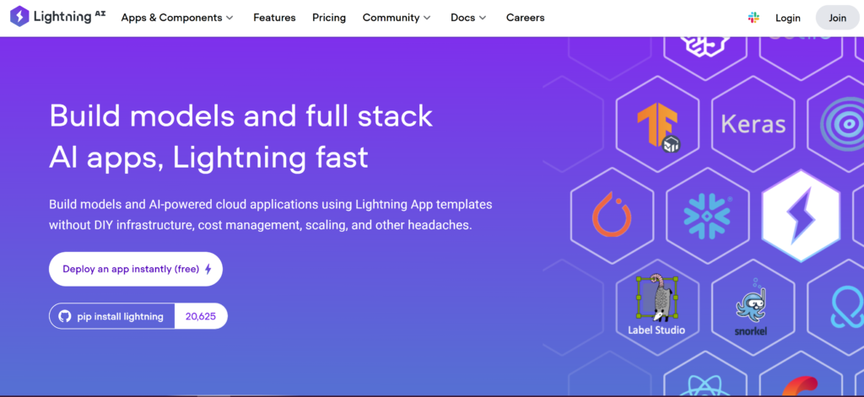Expand the Apps & Components dropdown
The height and width of the screenshot is (397, 864).
(x=177, y=18)
